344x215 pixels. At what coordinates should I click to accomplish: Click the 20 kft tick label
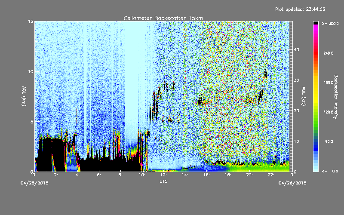296,111
